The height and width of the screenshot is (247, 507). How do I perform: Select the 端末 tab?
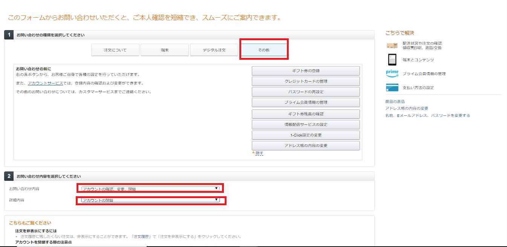164,49
